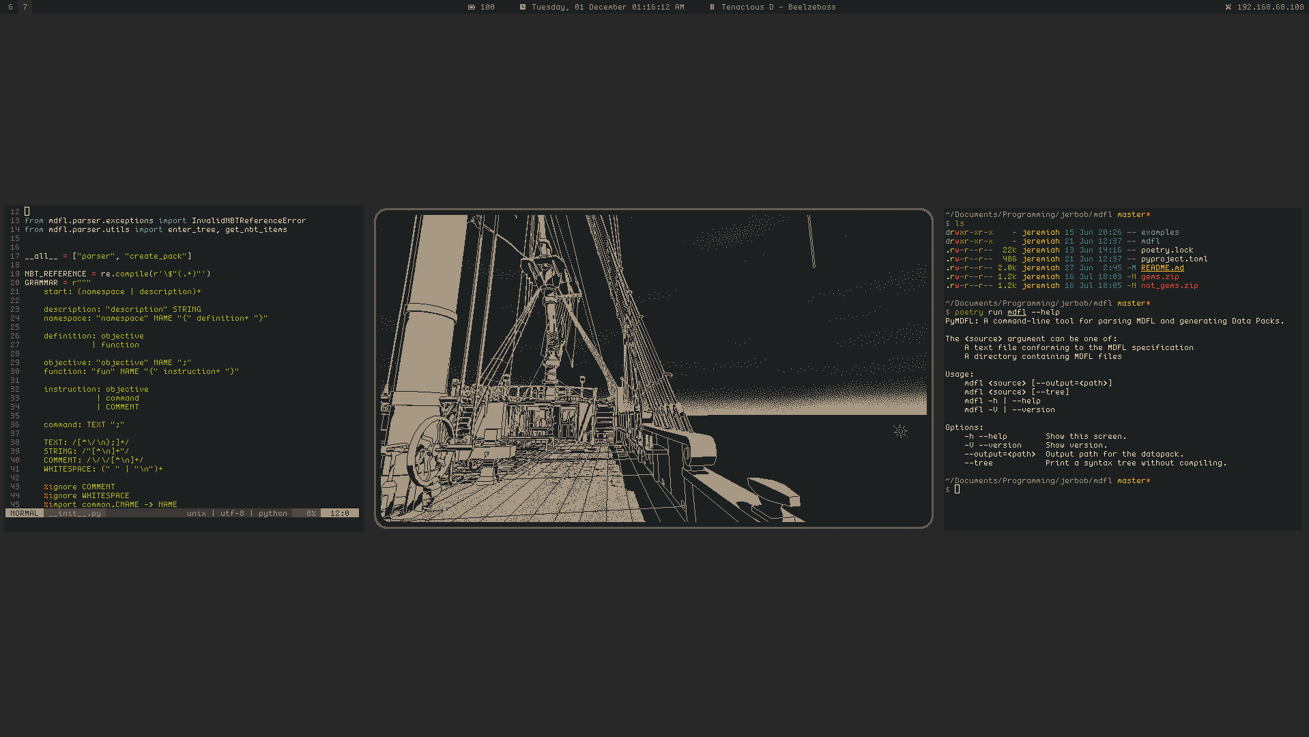This screenshot has height=737, width=1309.
Task: Click the dithered sailing ship image
Action: tap(653, 369)
